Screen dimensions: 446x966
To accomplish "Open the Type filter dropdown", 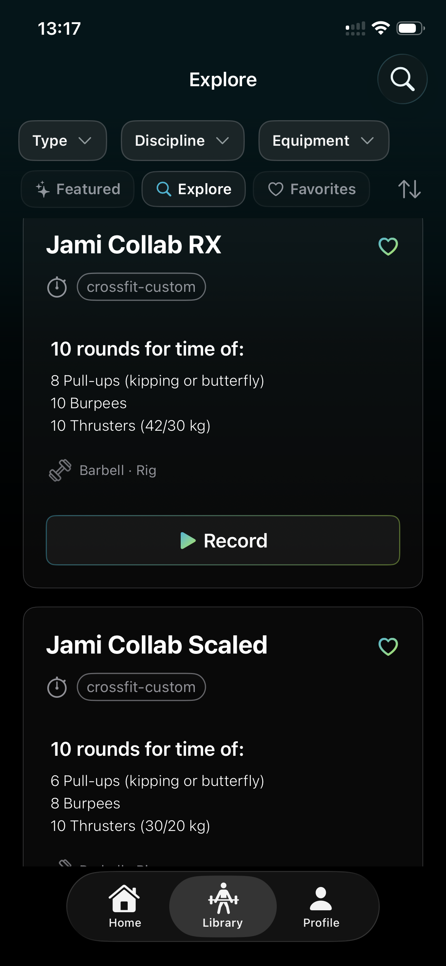I will [62, 140].
